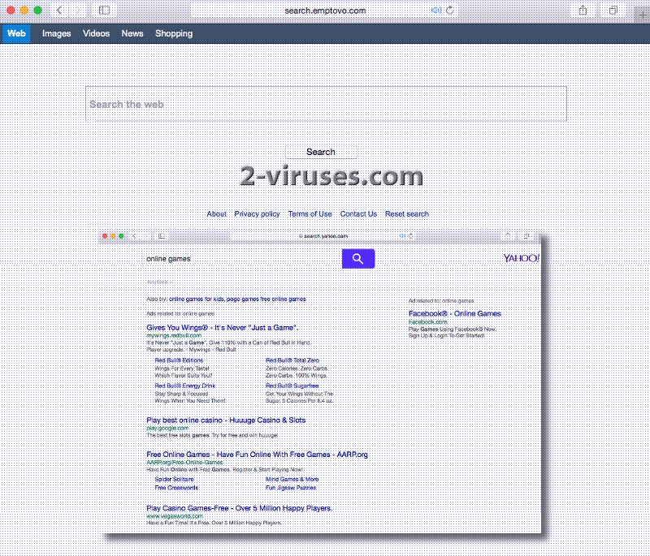Open the Privacy policy link

click(257, 214)
